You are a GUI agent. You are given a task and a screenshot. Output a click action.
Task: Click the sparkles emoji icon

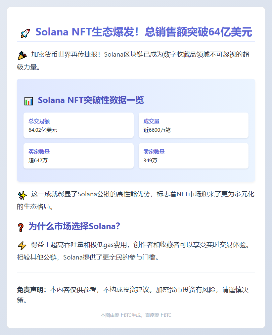(x=22, y=195)
